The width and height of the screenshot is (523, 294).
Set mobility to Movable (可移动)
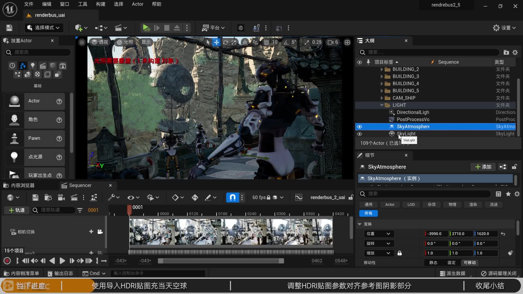[470, 263]
